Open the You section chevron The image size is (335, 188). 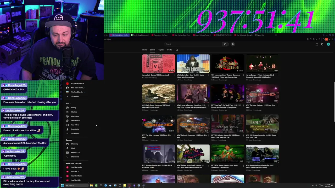(70, 103)
